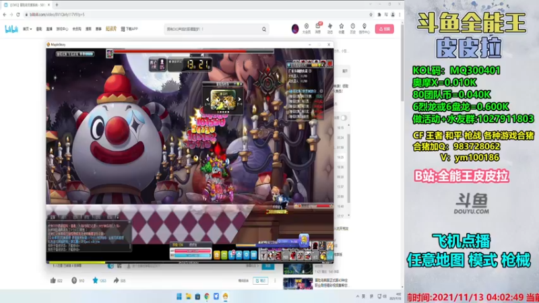This screenshot has width=539, height=303.
Task: Open the 番剧 nav item
Action: point(39,29)
